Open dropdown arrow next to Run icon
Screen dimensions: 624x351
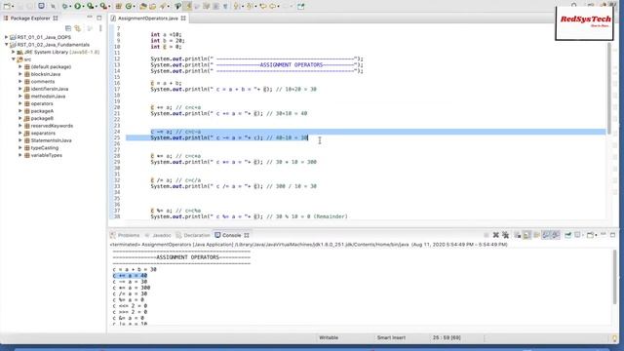click(84, 7)
